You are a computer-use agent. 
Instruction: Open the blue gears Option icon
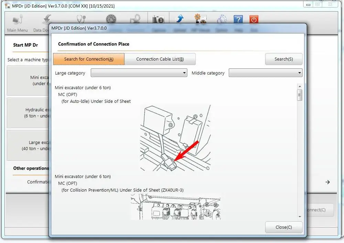(x=222, y=19)
